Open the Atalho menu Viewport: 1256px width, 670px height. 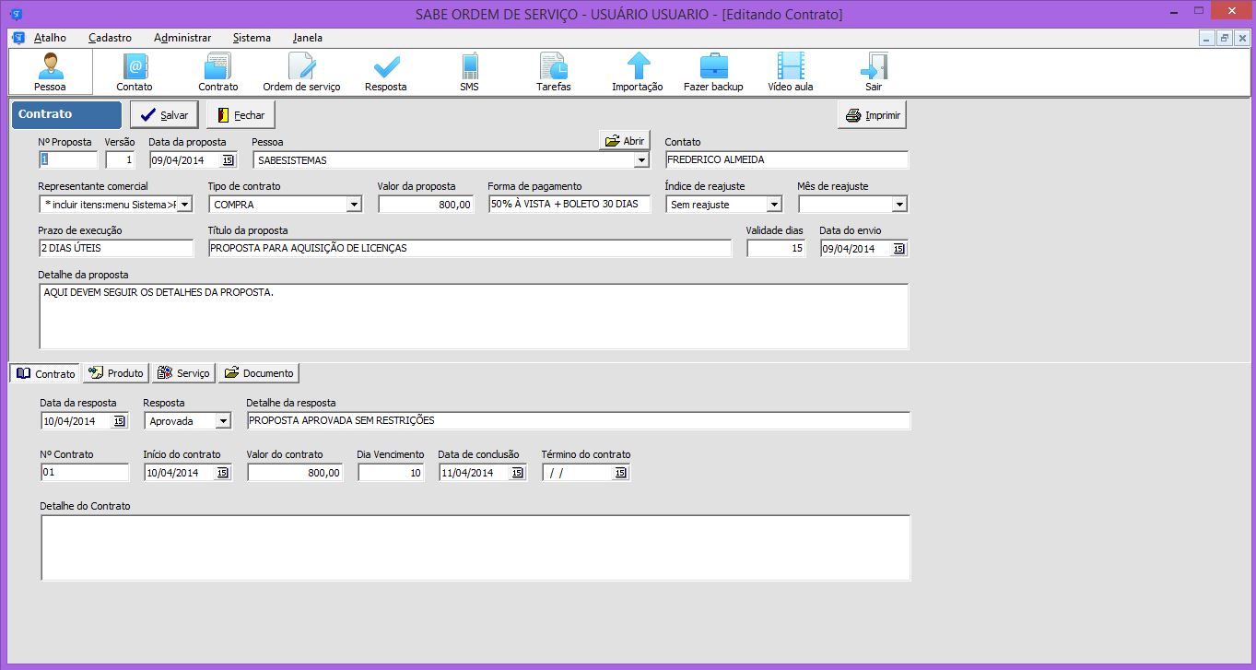50,38
